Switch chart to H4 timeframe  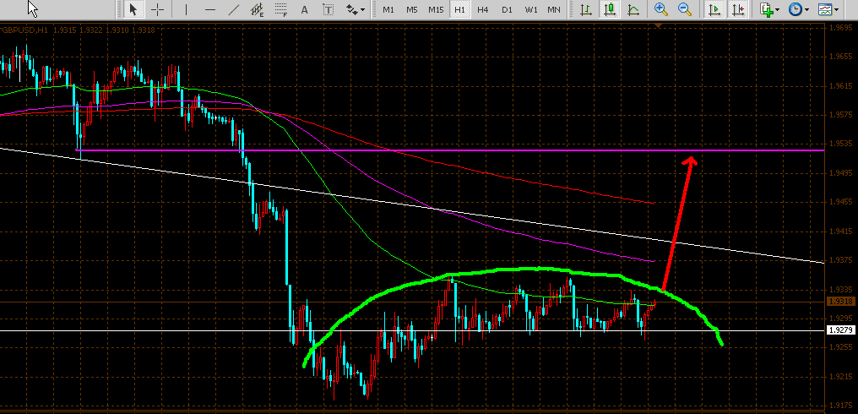pyautogui.click(x=483, y=9)
